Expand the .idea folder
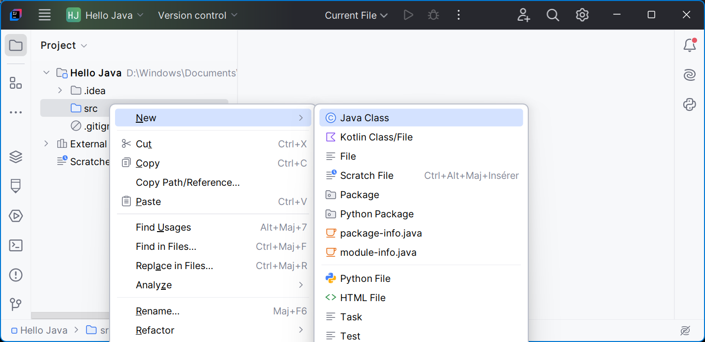Image resolution: width=705 pixels, height=342 pixels. pyautogui.click(x=60, y=91)
